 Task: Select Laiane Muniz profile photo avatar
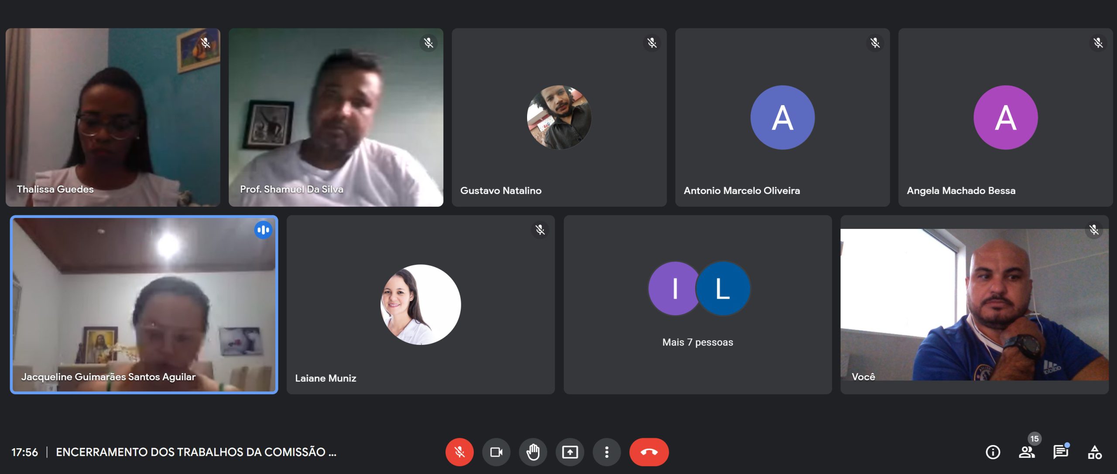(421, 304)
